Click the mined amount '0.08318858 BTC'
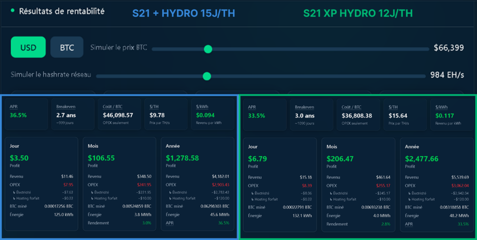Screen dimensions: 477x240 [455, 207]
